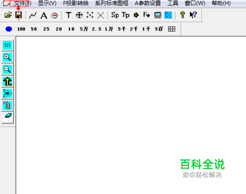The width and height of the screenshot is (246, 194).
Task: Click the zoom out magnifier
Action: click(x=7, y=69)
